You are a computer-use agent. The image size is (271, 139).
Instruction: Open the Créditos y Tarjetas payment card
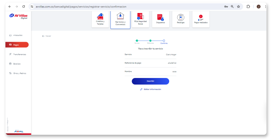[x=100, y=19]
